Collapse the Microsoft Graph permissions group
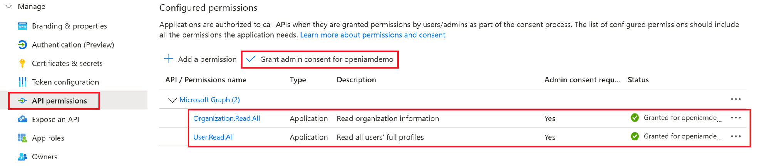 tap(172, 100)
